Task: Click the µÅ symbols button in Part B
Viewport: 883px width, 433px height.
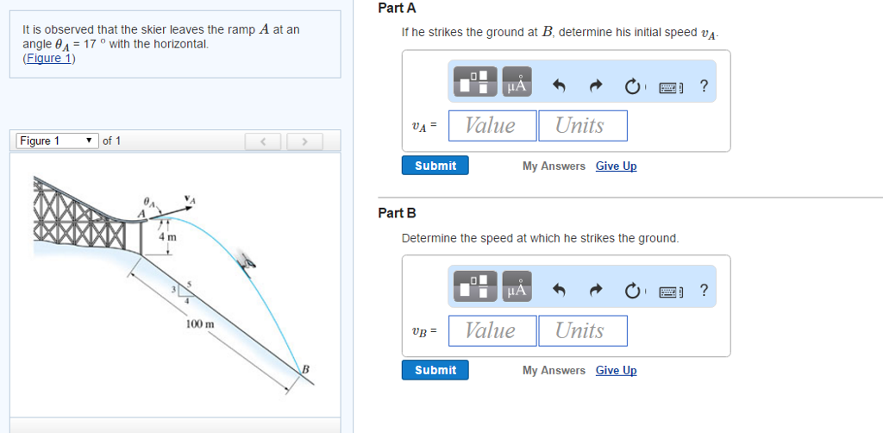Action: [517, 286]
